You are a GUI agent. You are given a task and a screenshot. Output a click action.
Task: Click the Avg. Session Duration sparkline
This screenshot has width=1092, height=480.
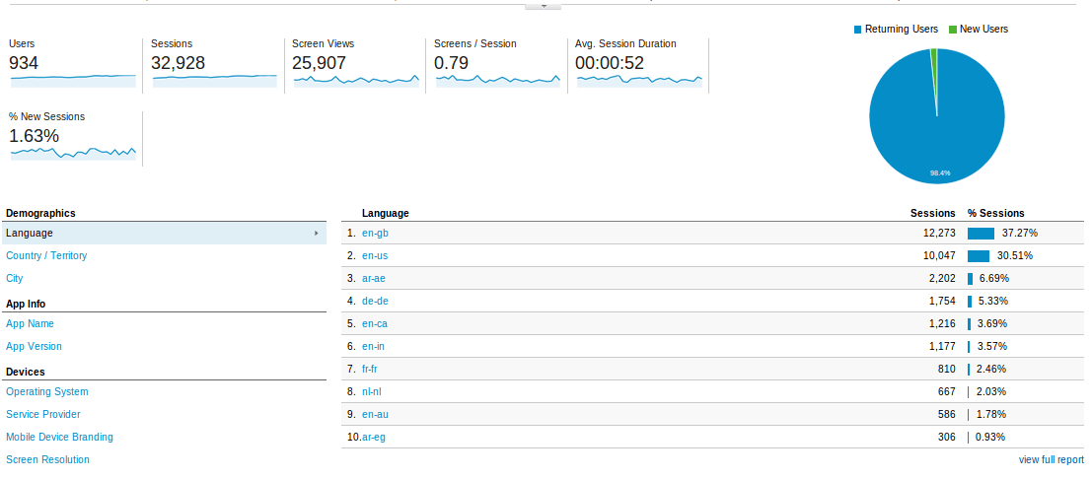pyautogui.click(x=639, y=81)
